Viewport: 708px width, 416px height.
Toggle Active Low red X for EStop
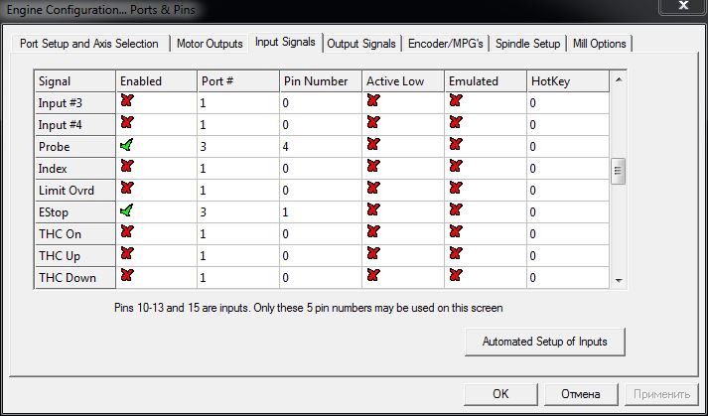pos(373,210)
